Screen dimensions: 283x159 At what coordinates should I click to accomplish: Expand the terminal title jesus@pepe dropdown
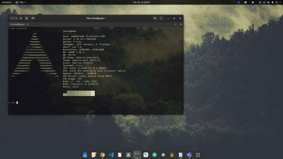click(x=19, y=24)
